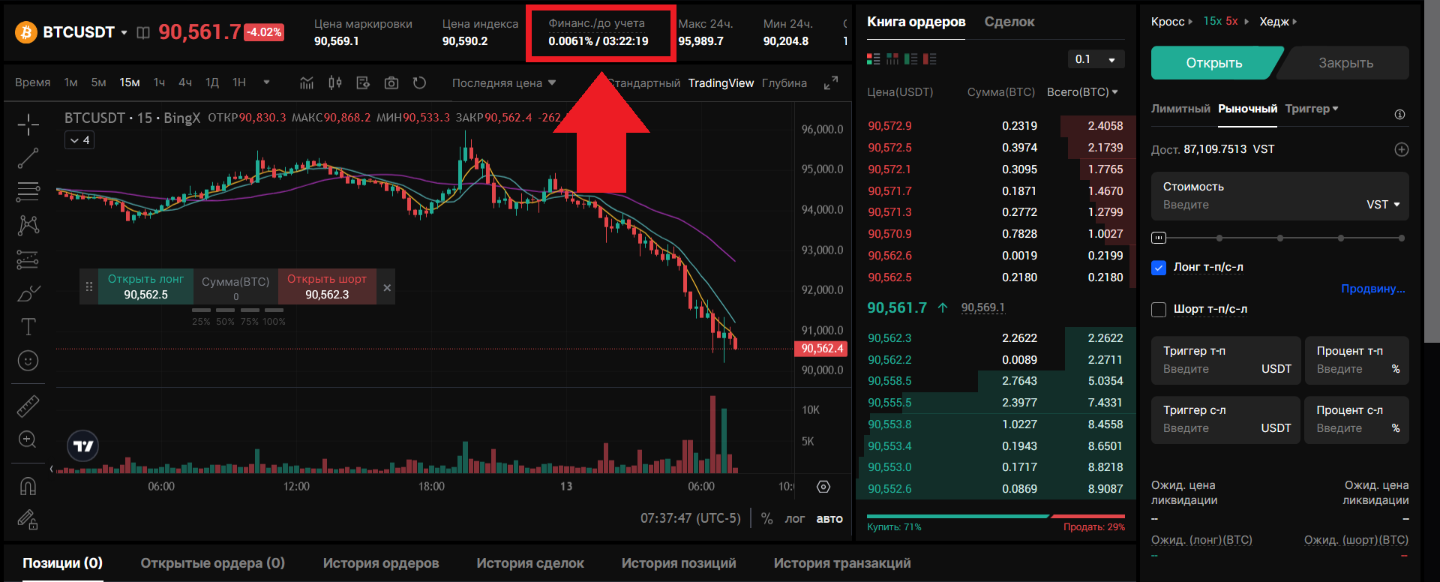Switch to the Закрыть position mode
This screenshot has height=582, width=1440.
pos(1345,63)
